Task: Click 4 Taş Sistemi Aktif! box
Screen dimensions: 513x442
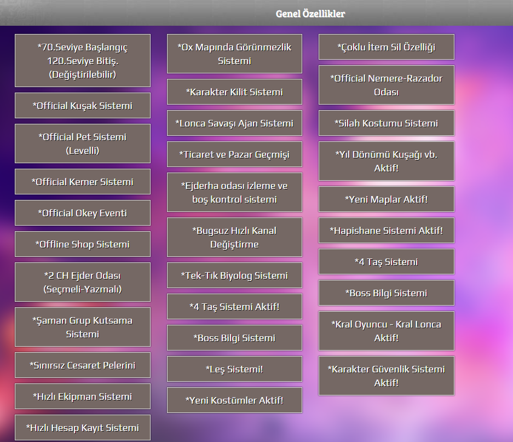Action: [x=234, y=307]
